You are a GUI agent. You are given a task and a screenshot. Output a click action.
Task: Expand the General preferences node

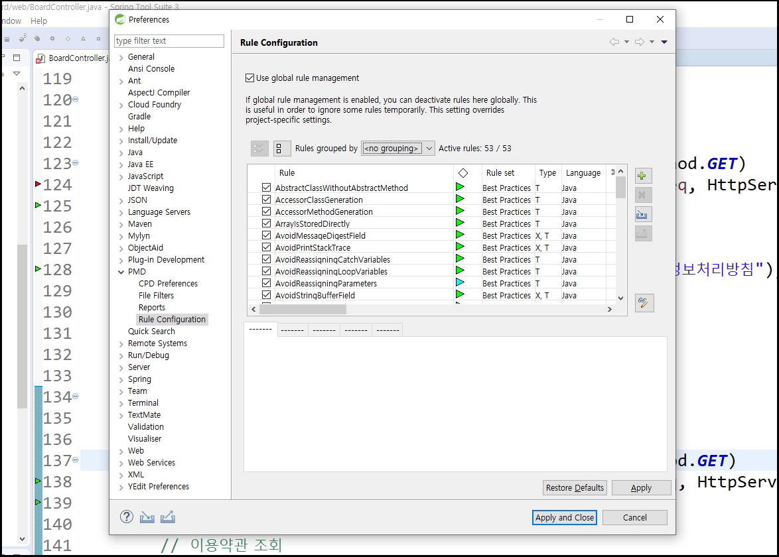pyautogui.click(x=121, y=58)
